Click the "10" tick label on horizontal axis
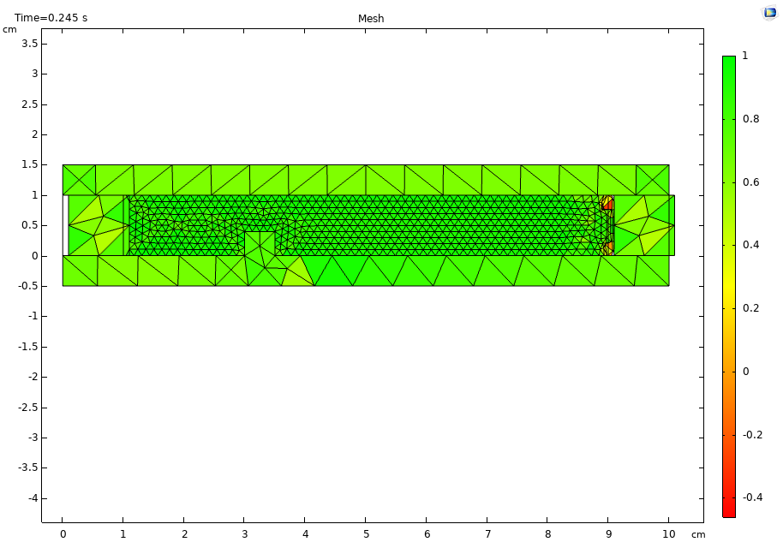Screen dimensions: 783x542 [668, 534]
